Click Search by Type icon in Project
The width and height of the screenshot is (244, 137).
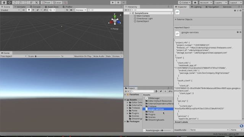coord(156,91)
